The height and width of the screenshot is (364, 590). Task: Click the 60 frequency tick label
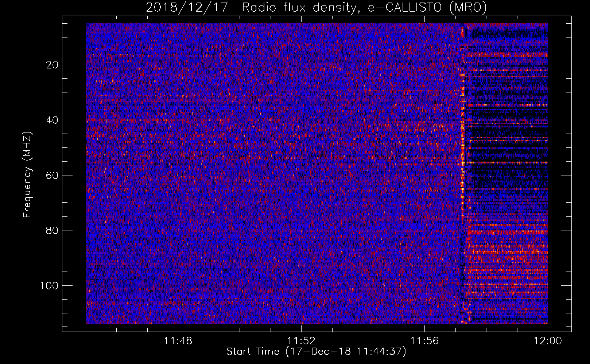tap(53, 175)
